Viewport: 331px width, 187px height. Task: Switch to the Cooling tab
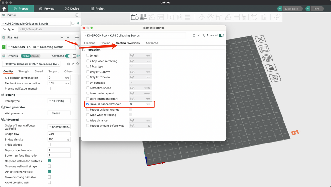click(105, 43)
